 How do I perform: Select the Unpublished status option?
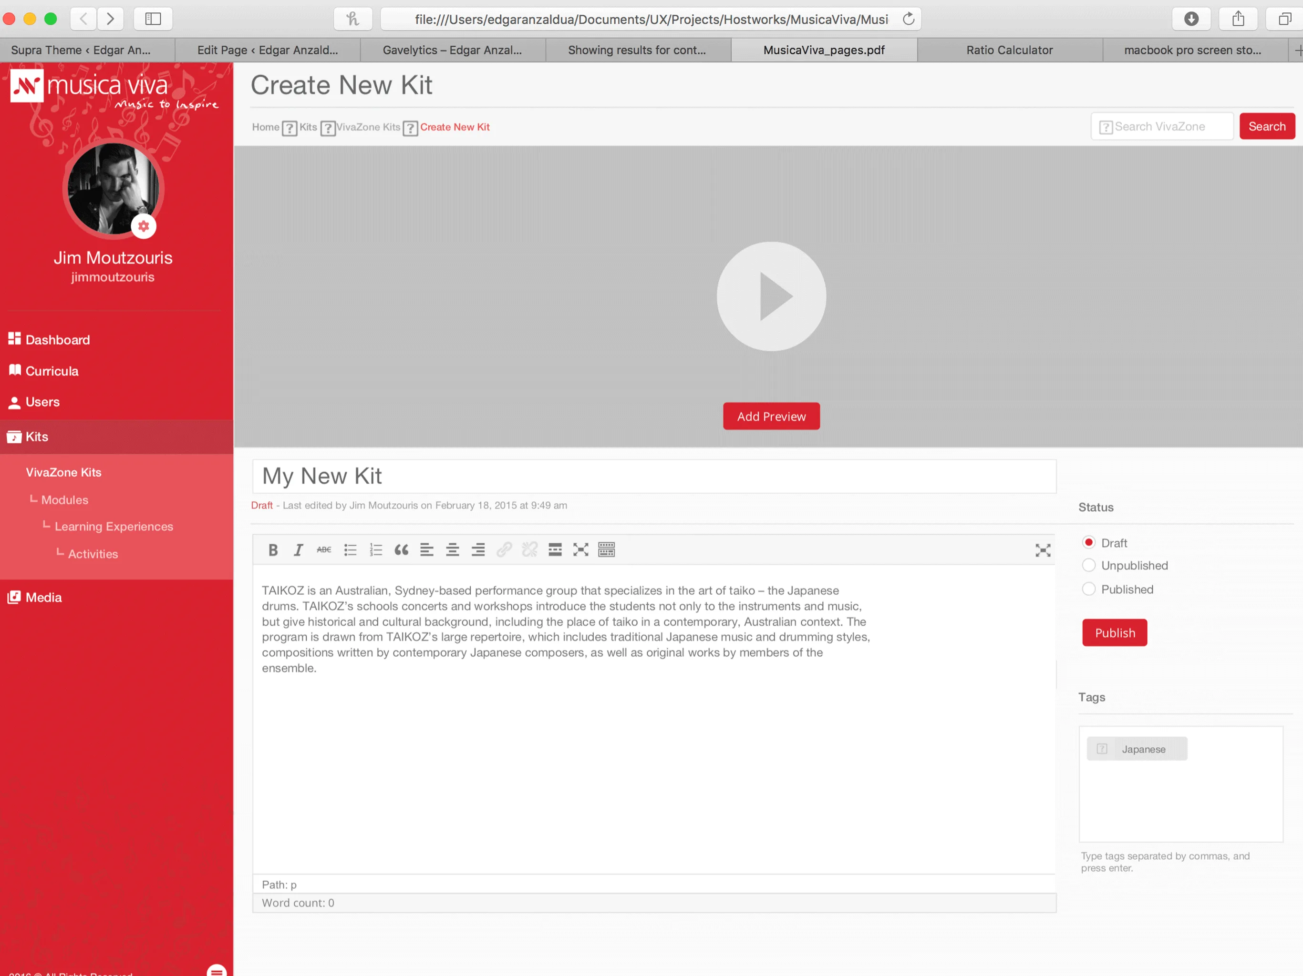[1088, 565]
